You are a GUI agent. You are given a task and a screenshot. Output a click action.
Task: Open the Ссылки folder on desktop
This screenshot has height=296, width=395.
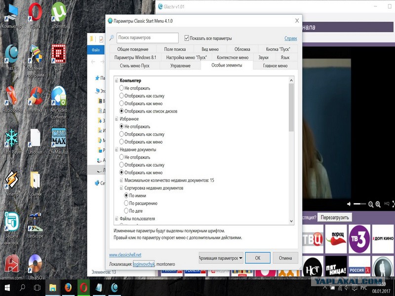(35, 183)
